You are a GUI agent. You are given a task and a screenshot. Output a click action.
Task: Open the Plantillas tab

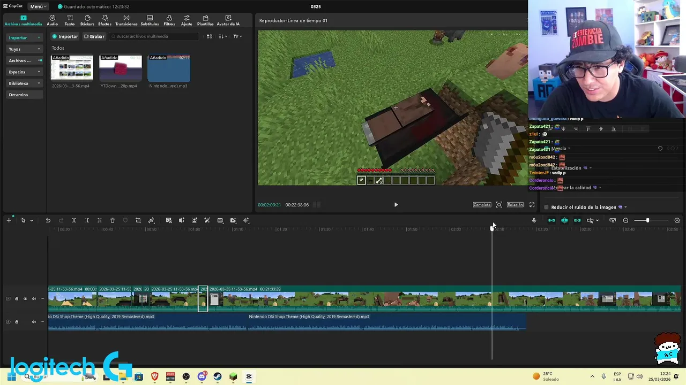click(x=205, y=20)
